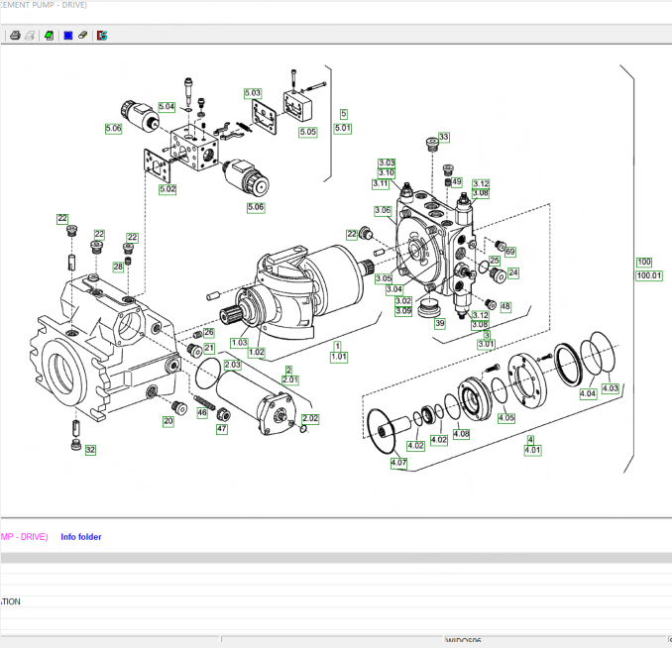672x648 pixels.
Task: Select part number 69 callout
Action: 510,252
